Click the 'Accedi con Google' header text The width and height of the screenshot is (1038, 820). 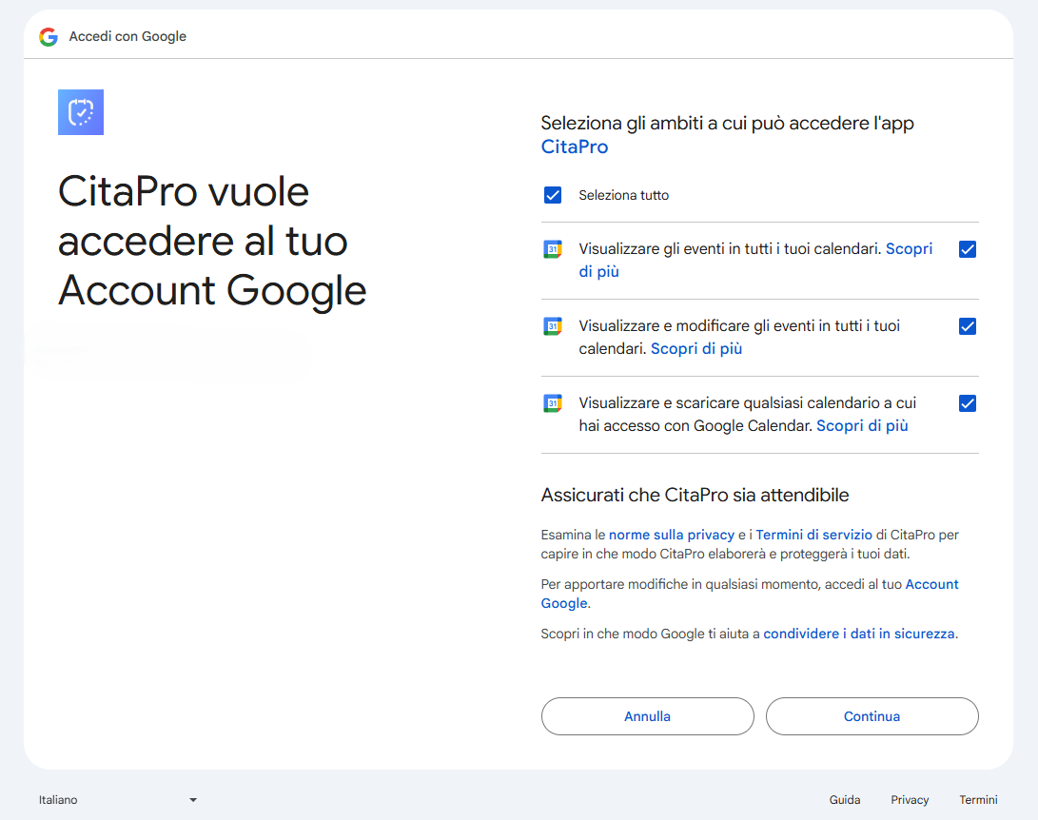pyautogui.click(x=127, y=36)
